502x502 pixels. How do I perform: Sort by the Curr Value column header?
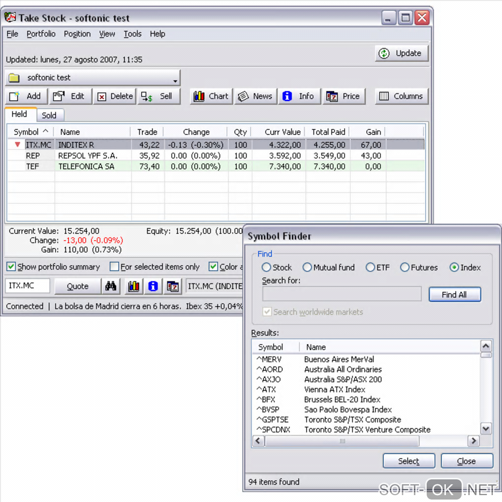(x=278, y=132)
